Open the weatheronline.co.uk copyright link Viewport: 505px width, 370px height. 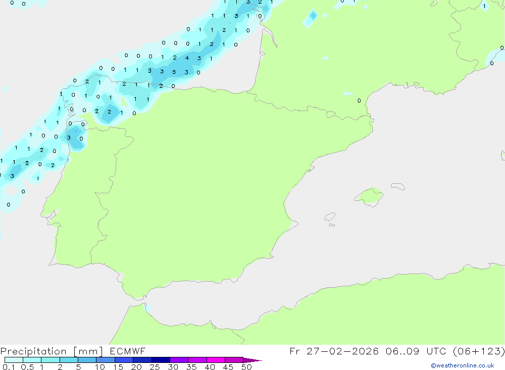pos(463,365)
